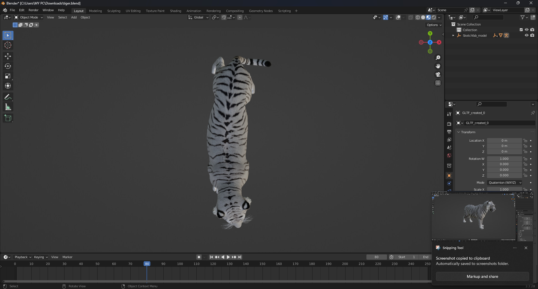Hide Sketchfab_model via eye icon
538x289 pixels.
[527, 35]
